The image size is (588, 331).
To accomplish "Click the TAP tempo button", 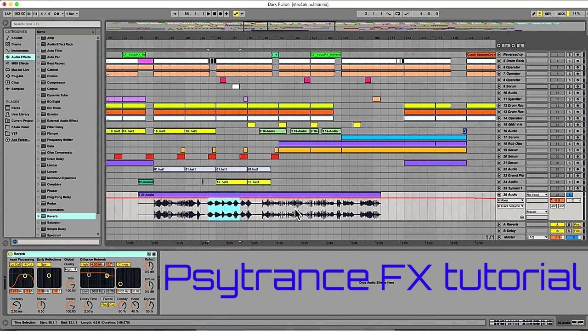I will coord(7,14).
